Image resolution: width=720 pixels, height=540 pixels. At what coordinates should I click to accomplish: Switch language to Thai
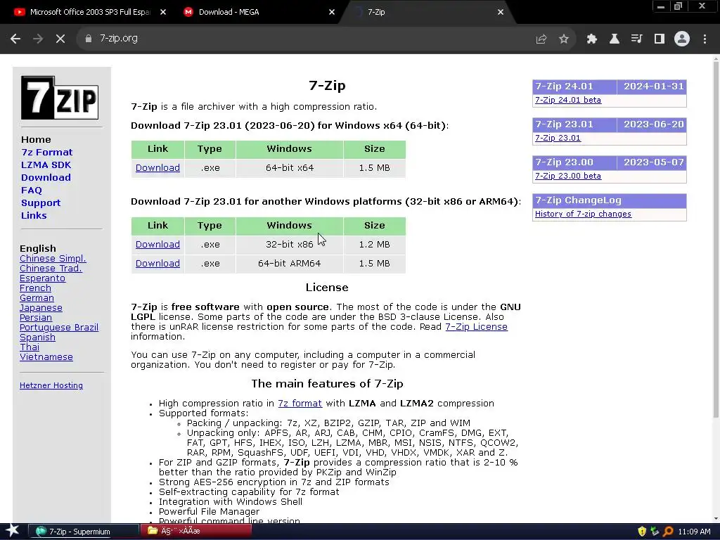point(30,347)
